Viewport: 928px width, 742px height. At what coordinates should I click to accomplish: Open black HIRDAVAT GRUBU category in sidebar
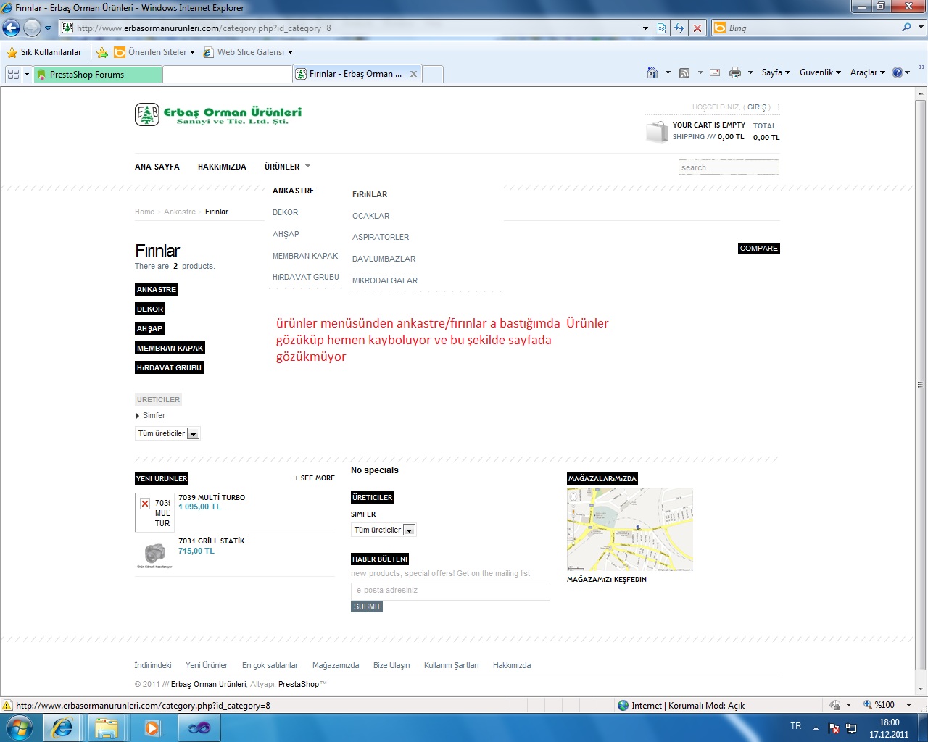click(x=169, y=367)
